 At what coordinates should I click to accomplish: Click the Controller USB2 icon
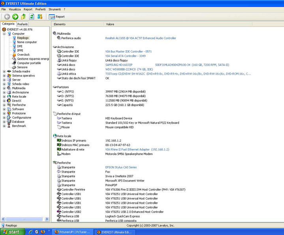(59, 212)
